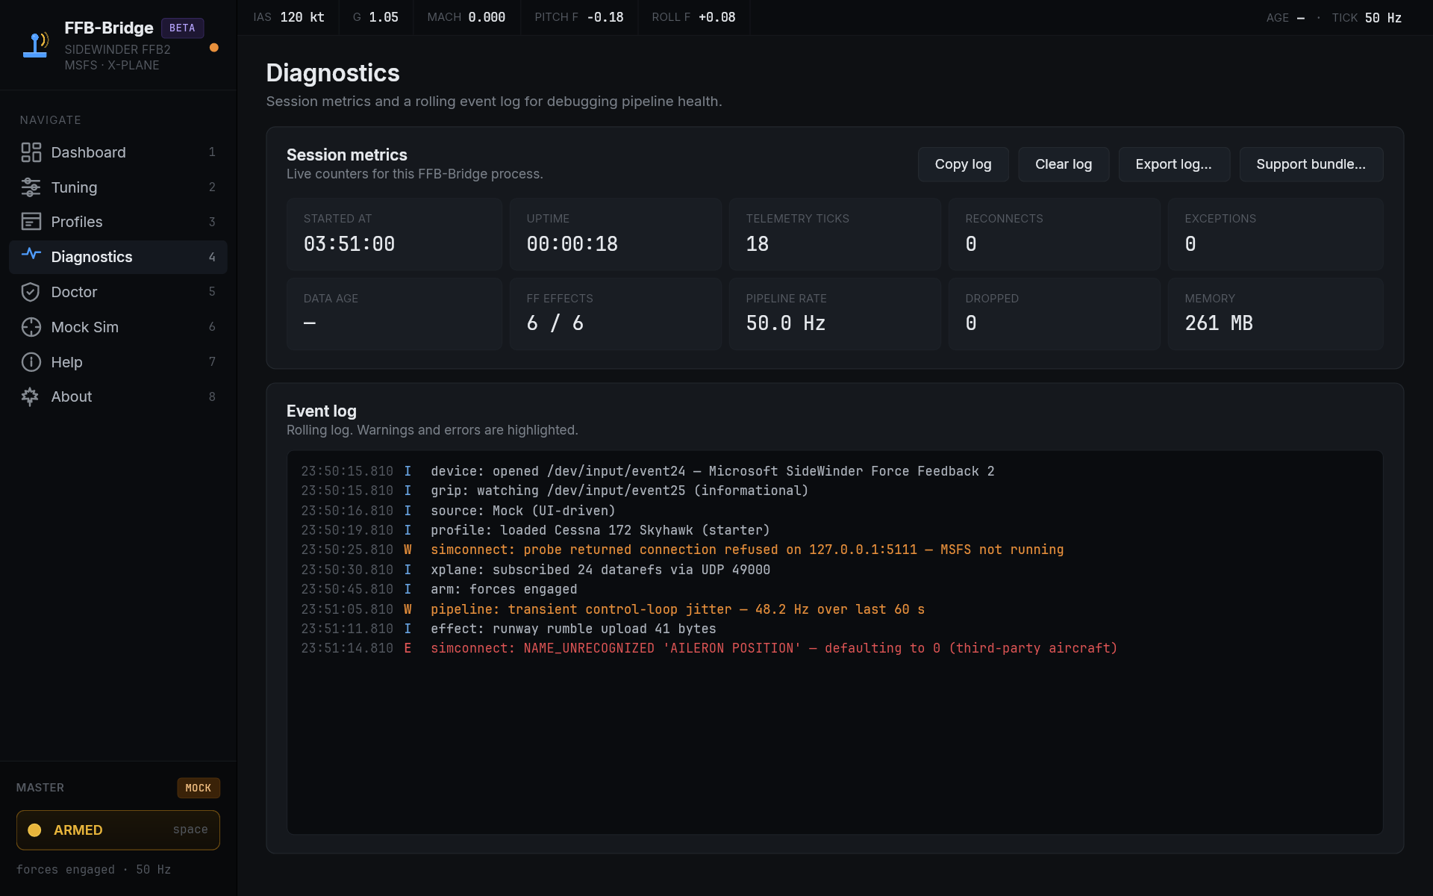Open the Support bundle dialog

(x=1311, y=164)
